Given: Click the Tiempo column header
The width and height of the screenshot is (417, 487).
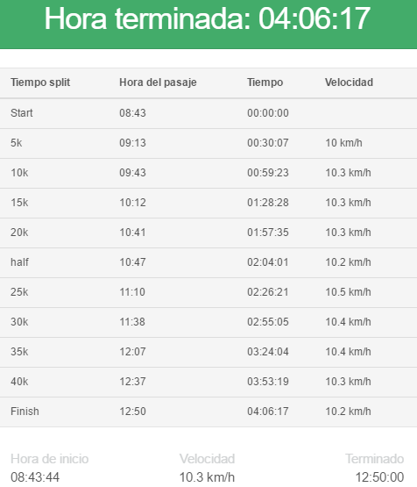Looking at the screenshot, I should click(265, 82).
